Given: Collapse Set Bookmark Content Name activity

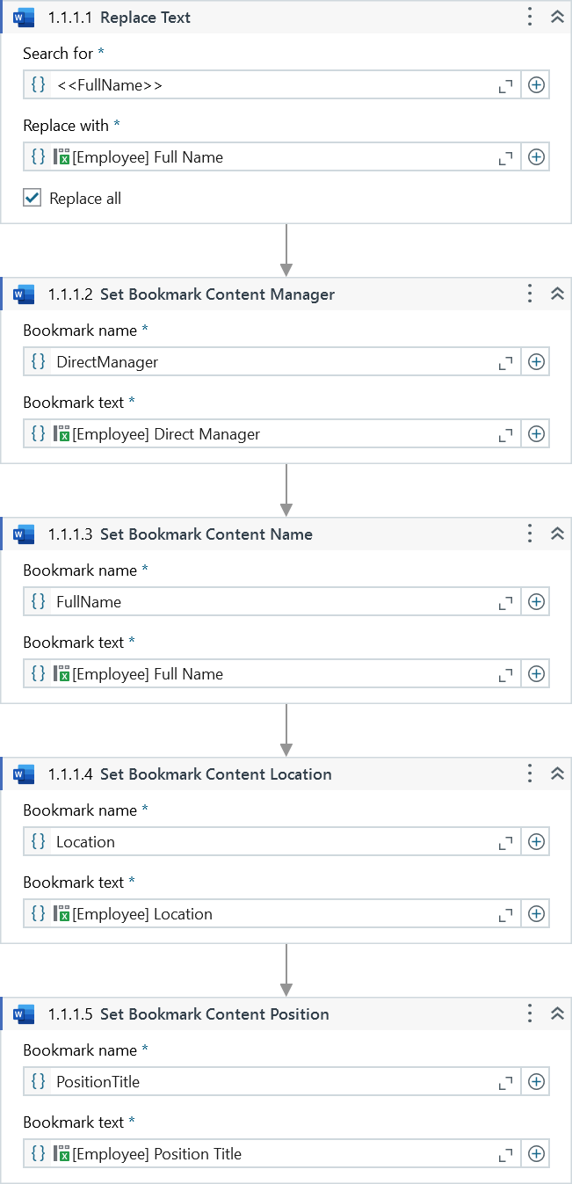Looking at the screenshot, I should (557, 534).
